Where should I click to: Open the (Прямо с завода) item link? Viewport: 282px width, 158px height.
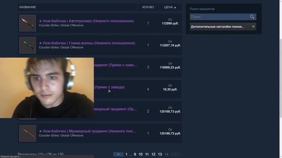tap(109, 87)
